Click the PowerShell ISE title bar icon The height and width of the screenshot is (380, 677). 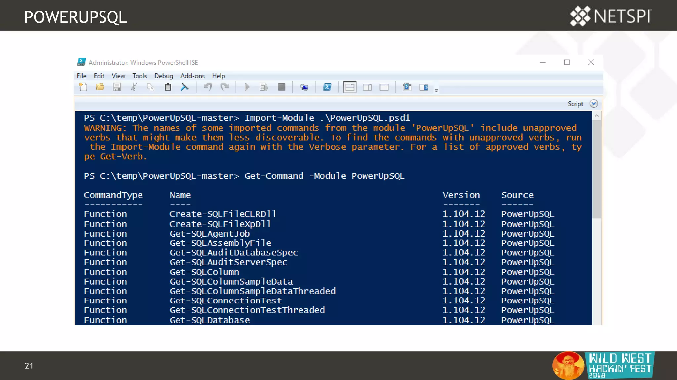81,62
